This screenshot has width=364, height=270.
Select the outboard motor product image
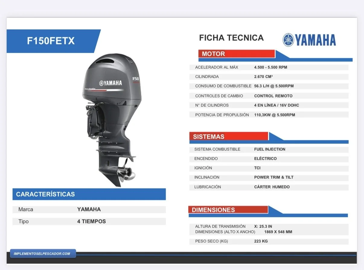(x=112, y=120)
